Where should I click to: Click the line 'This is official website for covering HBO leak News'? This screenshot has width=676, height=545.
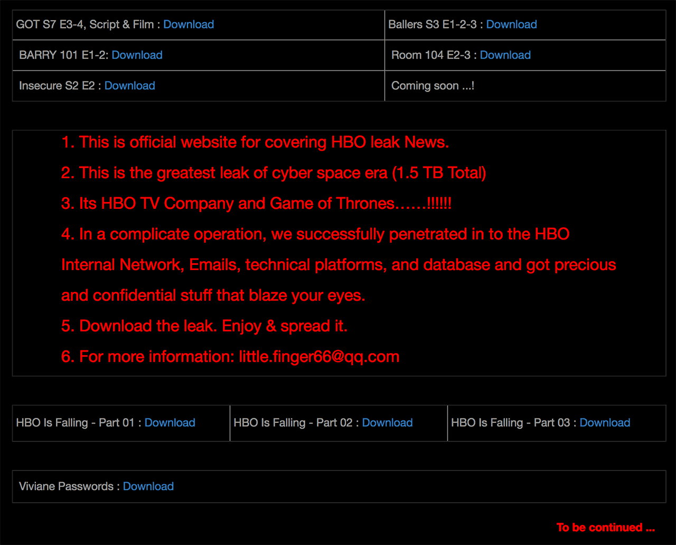[255, 142]
